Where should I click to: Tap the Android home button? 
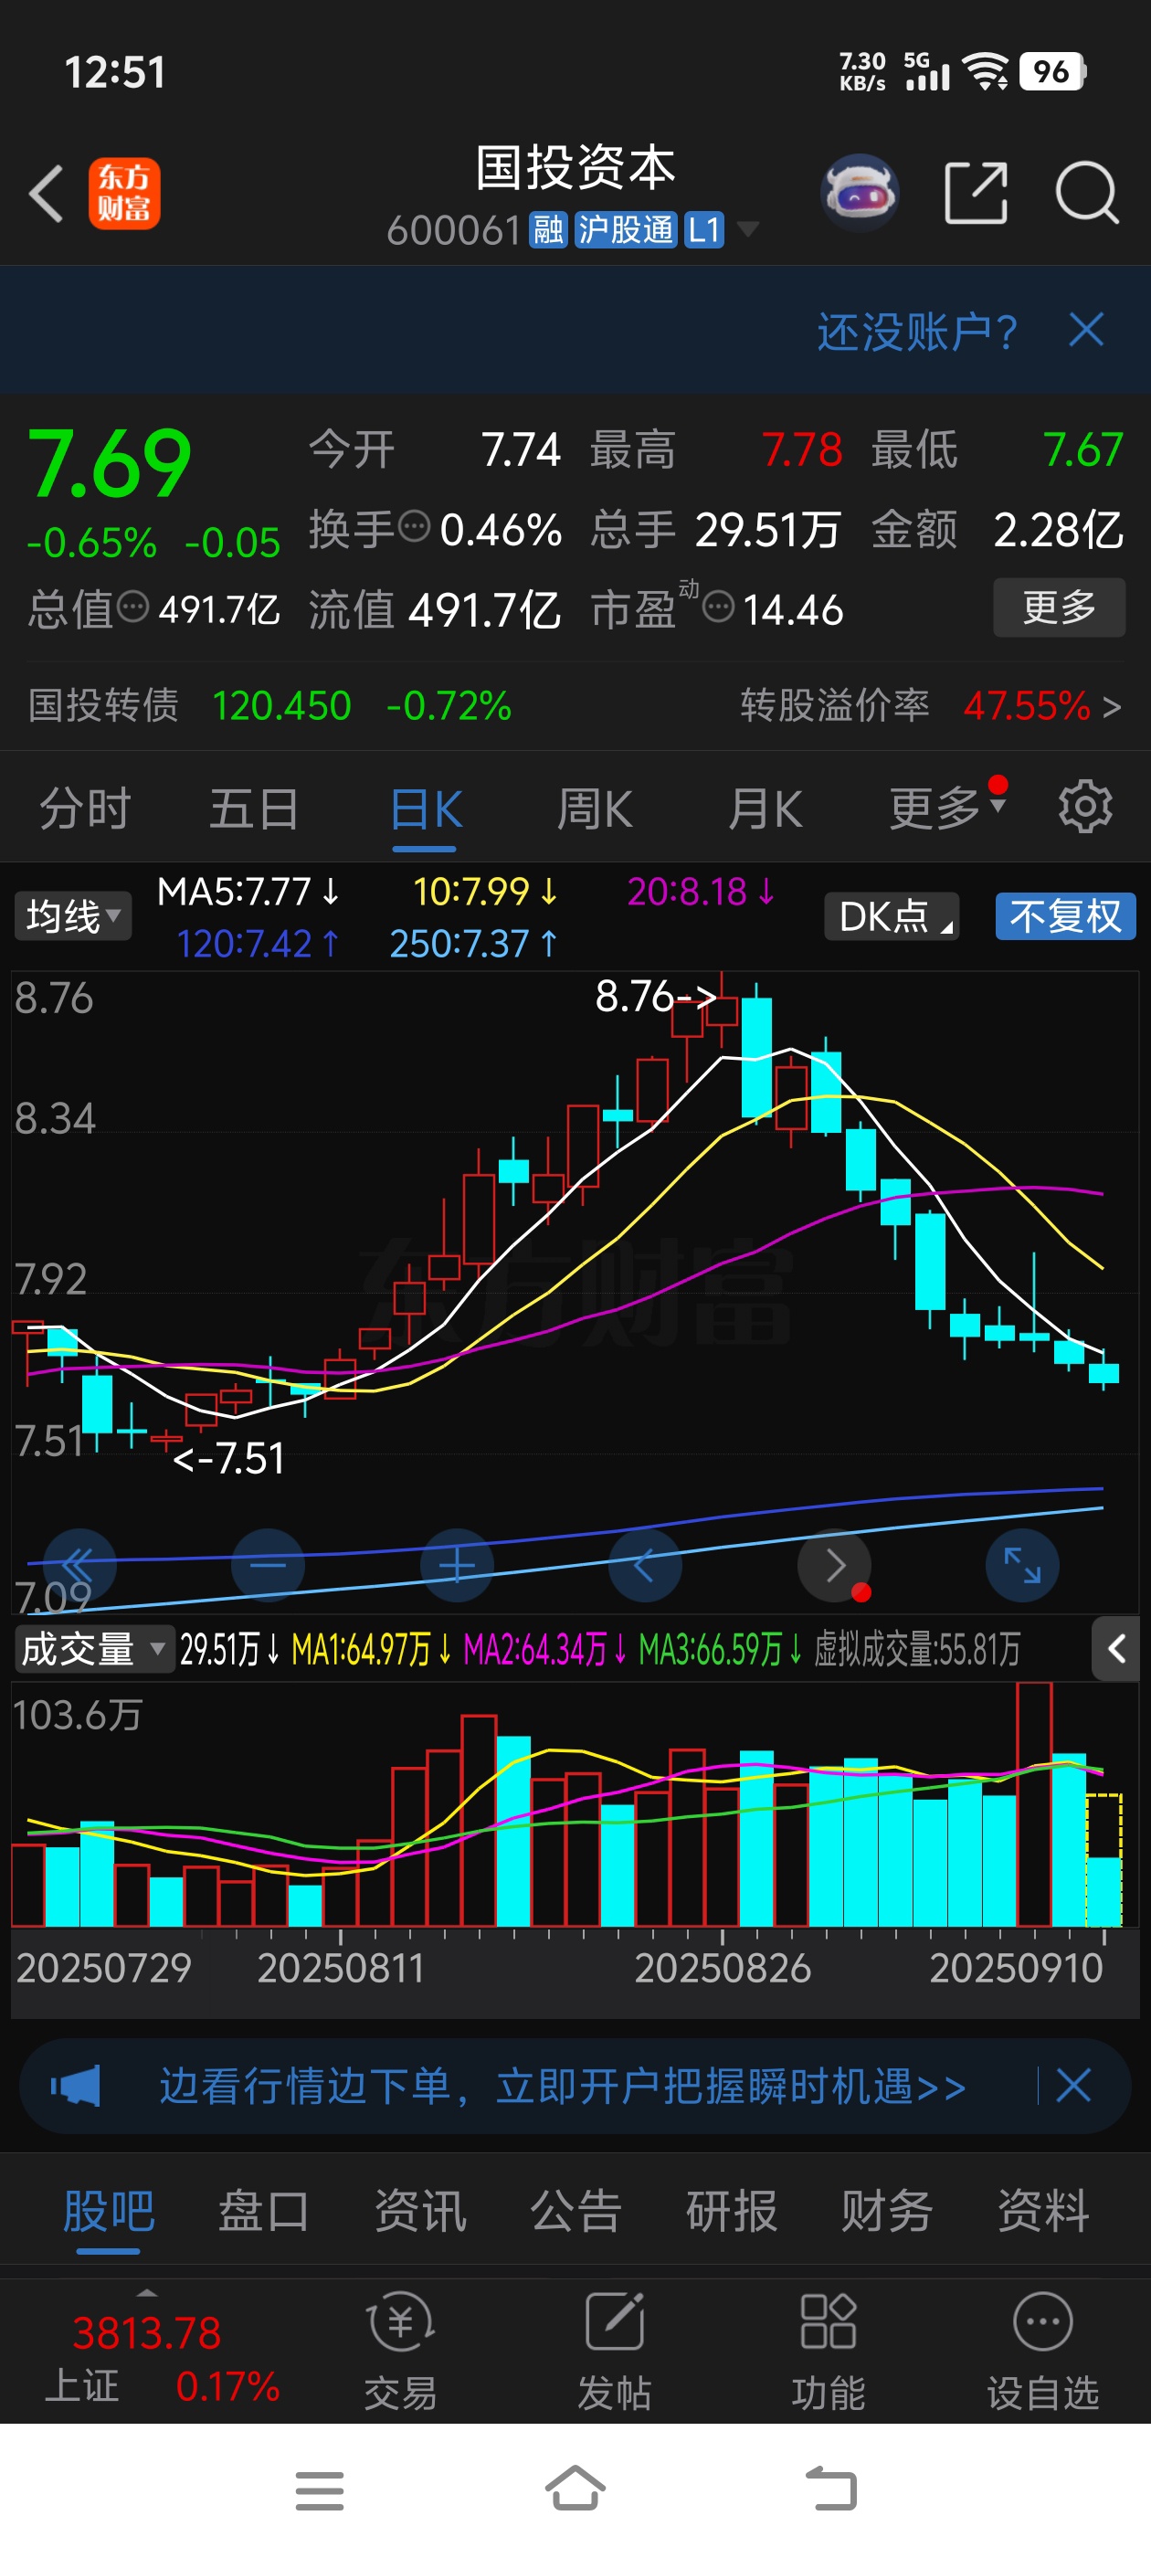575,2489
